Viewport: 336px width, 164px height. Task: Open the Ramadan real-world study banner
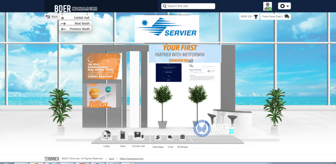[103, 66]
